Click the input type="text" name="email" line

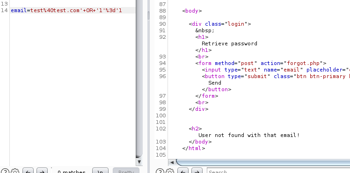point(276,70)
